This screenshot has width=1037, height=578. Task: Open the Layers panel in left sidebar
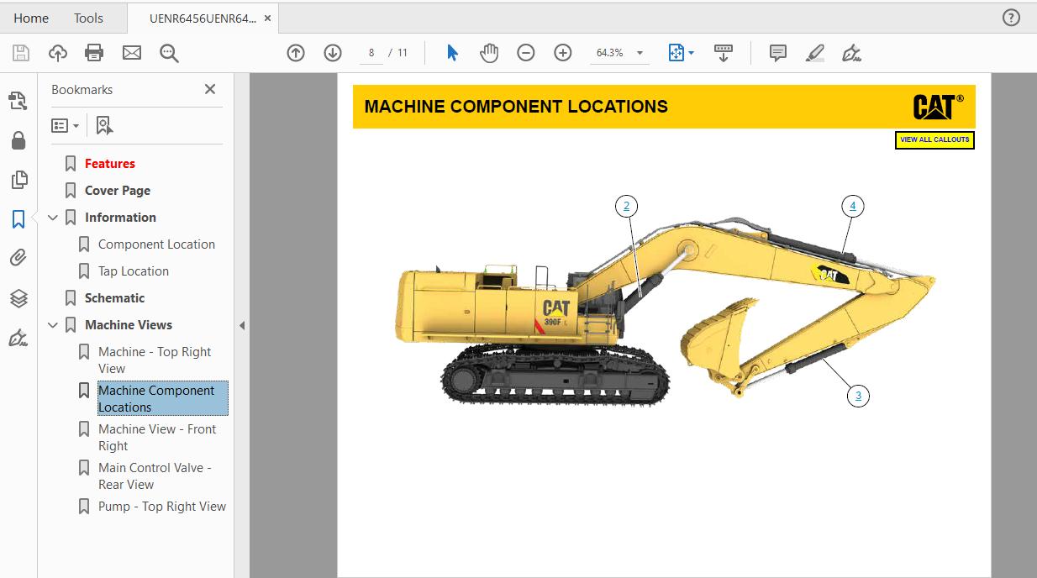tap(18, 297)
